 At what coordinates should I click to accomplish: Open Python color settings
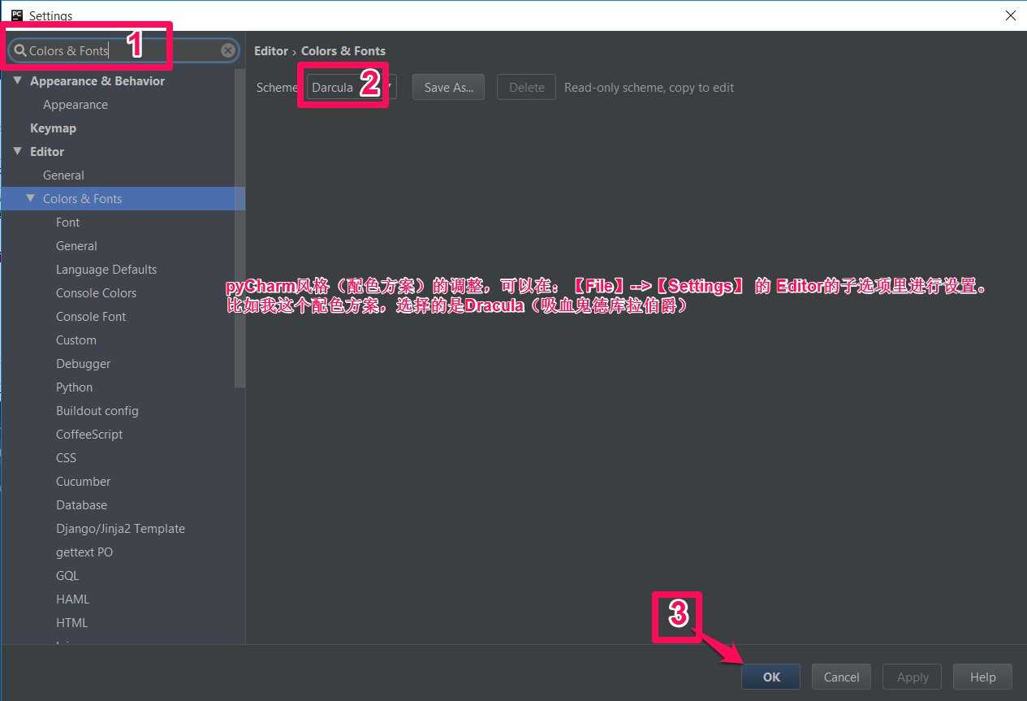point(74,387)
